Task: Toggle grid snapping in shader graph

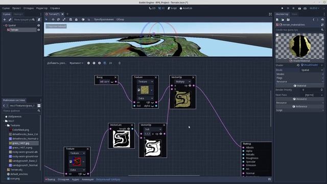Action: [x=105, y=63]
